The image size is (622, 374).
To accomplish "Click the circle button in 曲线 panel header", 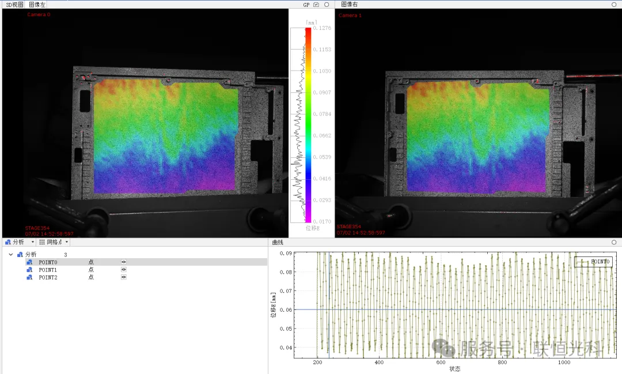I will (x=614, y=243).
